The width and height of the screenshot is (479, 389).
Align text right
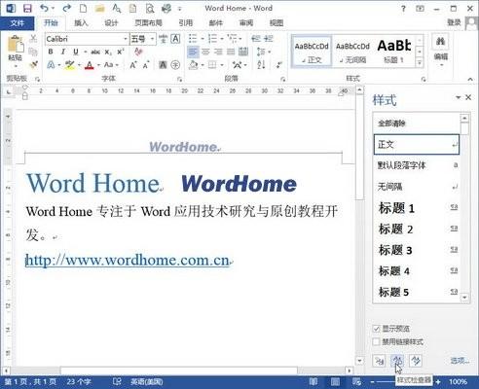click(218, 52)
